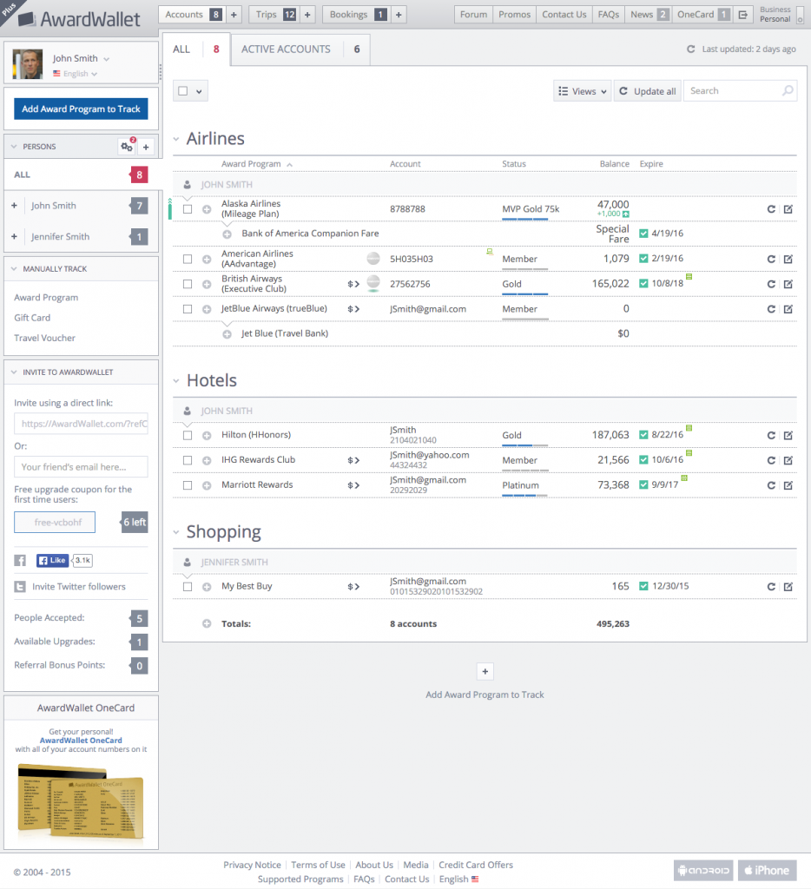Viewport: 811px width, 889px height.
Task: Refresh the Alaska Airlines account
Action: [x=771, y=209]
